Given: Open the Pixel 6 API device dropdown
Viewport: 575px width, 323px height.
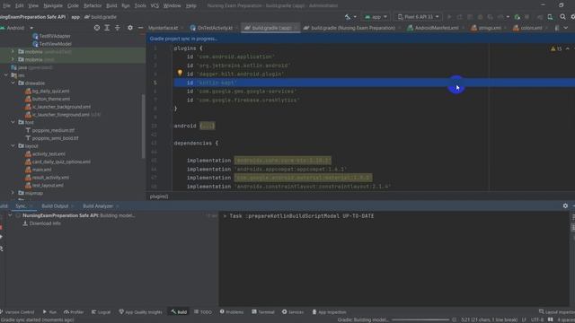Looking at the screenshot, I should (x=418, y=17).
